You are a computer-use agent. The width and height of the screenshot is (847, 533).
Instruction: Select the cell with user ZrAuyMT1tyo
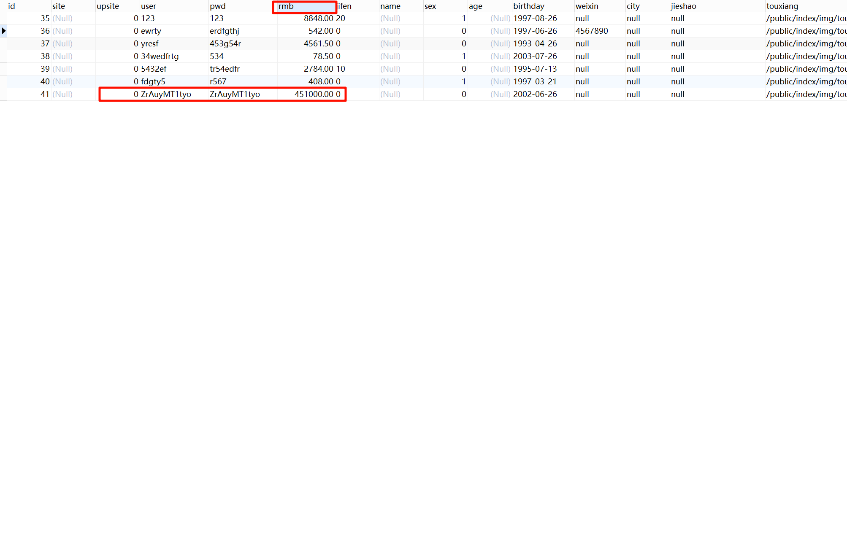tap(166, 94)
